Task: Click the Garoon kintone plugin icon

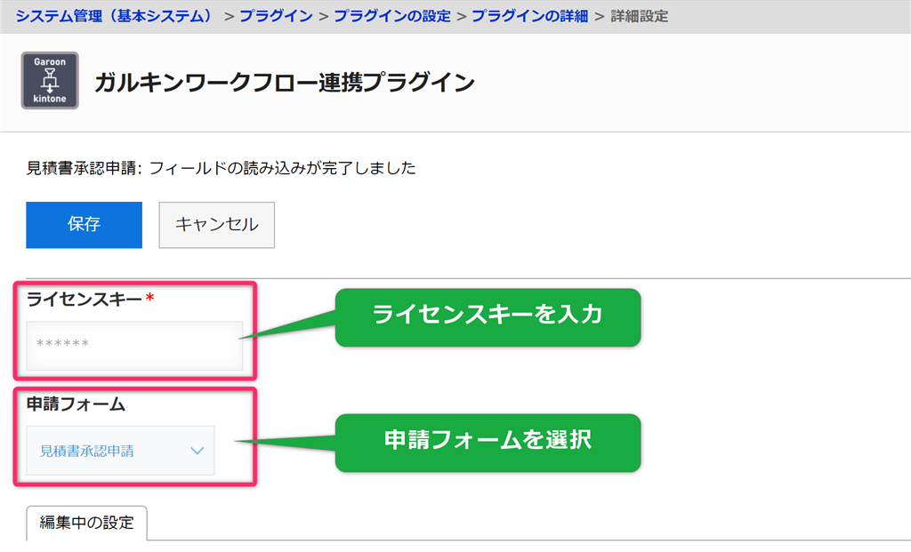Action: pos(50,80)
